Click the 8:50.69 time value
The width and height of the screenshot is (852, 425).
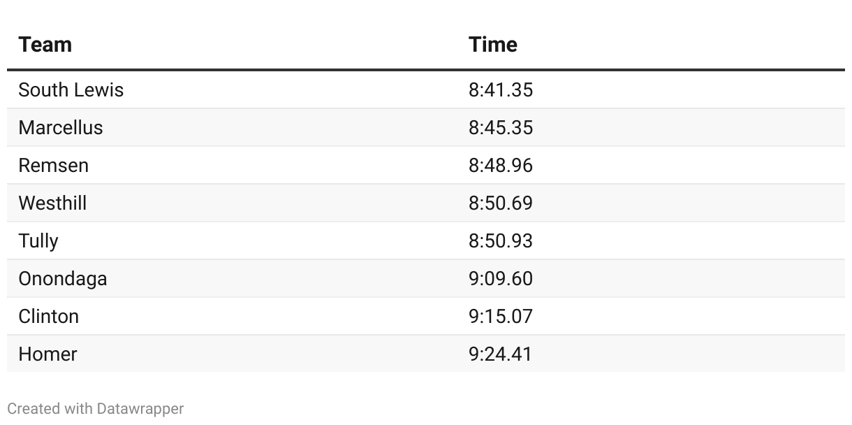coord(501,203)
